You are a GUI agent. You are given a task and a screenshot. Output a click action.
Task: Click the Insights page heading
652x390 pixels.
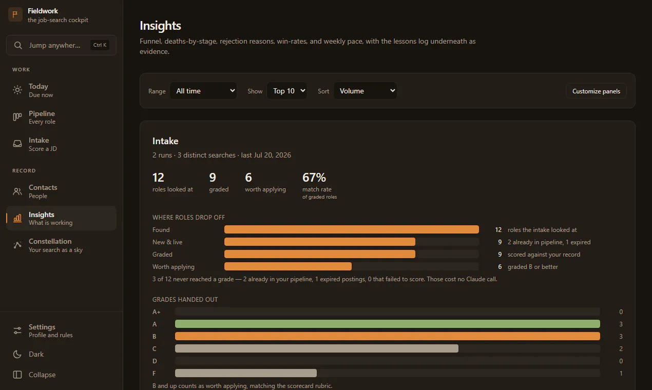pyautogui.click(x=160, y=26)
